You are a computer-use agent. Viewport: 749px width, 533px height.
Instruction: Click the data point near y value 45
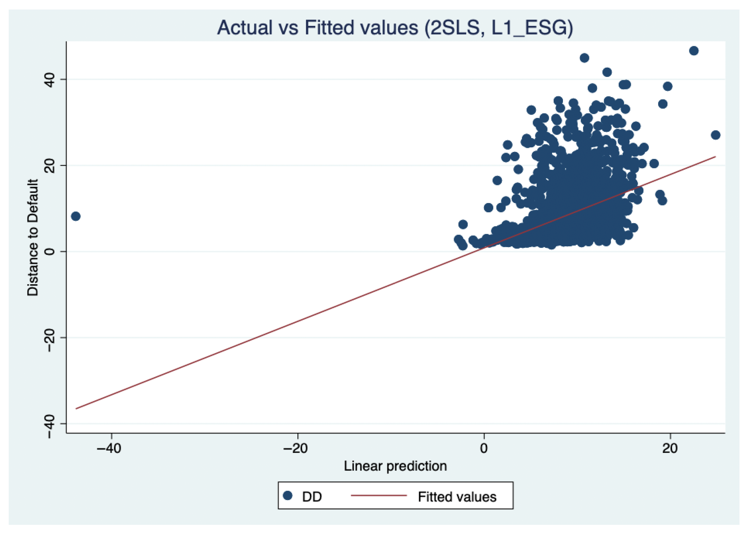(584, 58)
